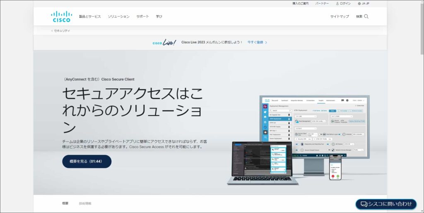Image resolution: width=424 pixels, height=213 pixels.
Task: Select the 概要 tab
Action: point(65,203)
